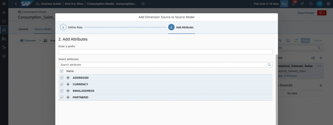
Task: Go to the Define Alias wizard step
Action: pos(71,27)
